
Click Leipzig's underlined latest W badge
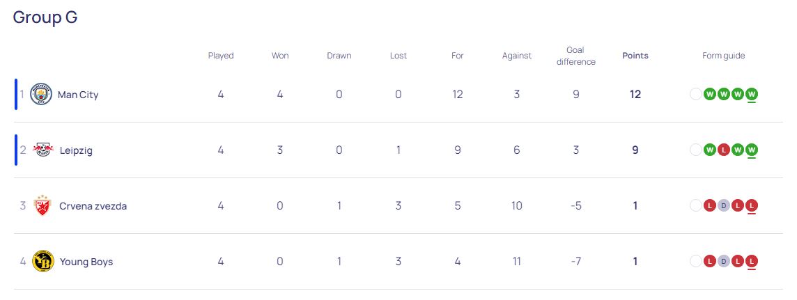(x=752, y=150)
